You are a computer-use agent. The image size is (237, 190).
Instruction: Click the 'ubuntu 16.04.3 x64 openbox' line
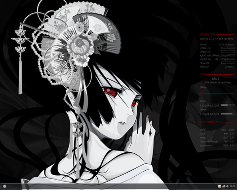point(217,39)
